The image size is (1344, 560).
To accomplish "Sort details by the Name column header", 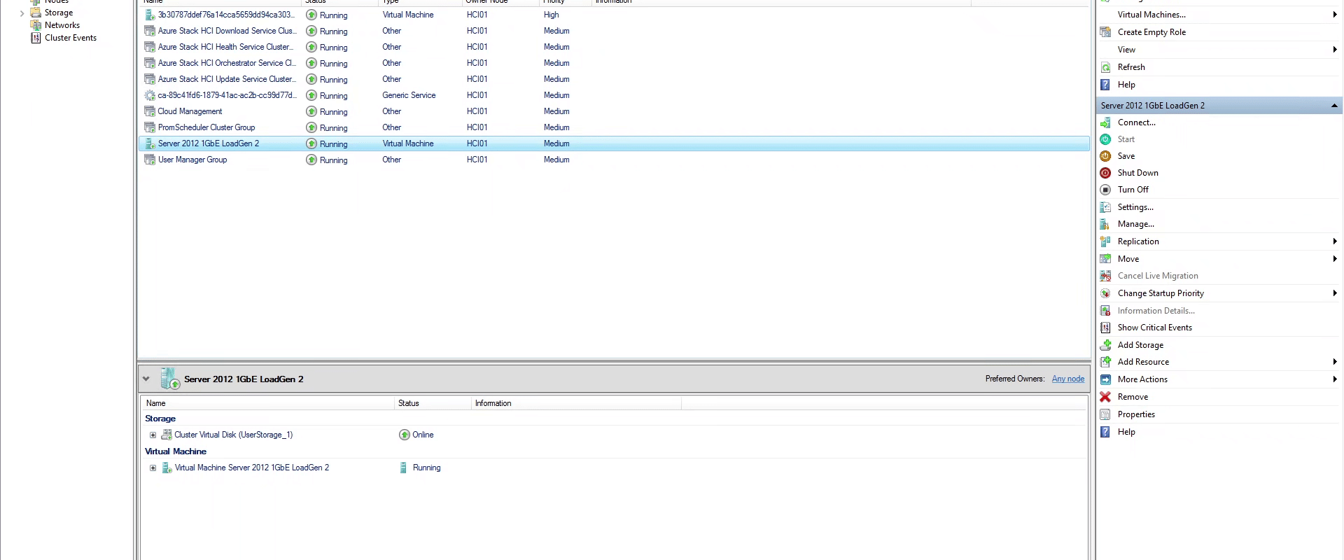I will pyautogui.click(x=268, y=403).
